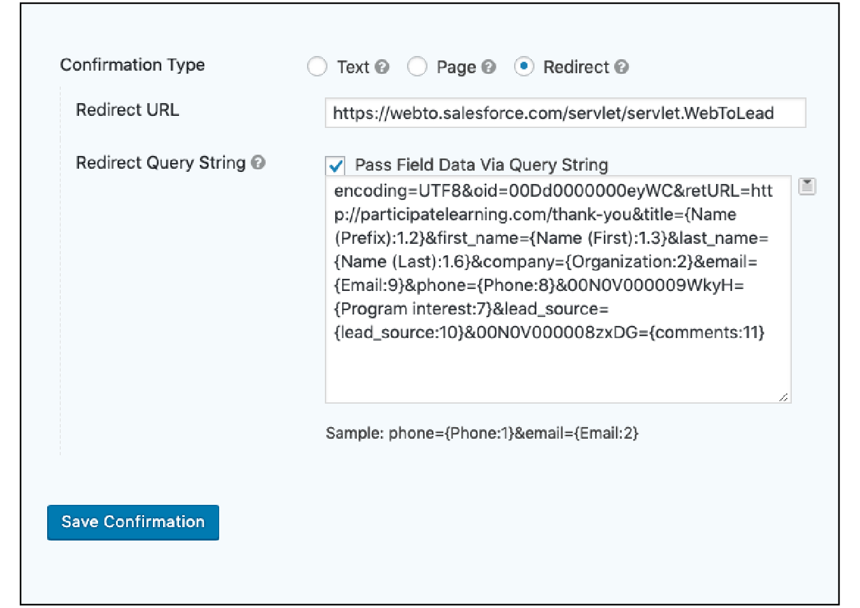This screenshot has width=860, height=608.
Task: Open the merge tags icon beside the textarea
Action: 807,186
